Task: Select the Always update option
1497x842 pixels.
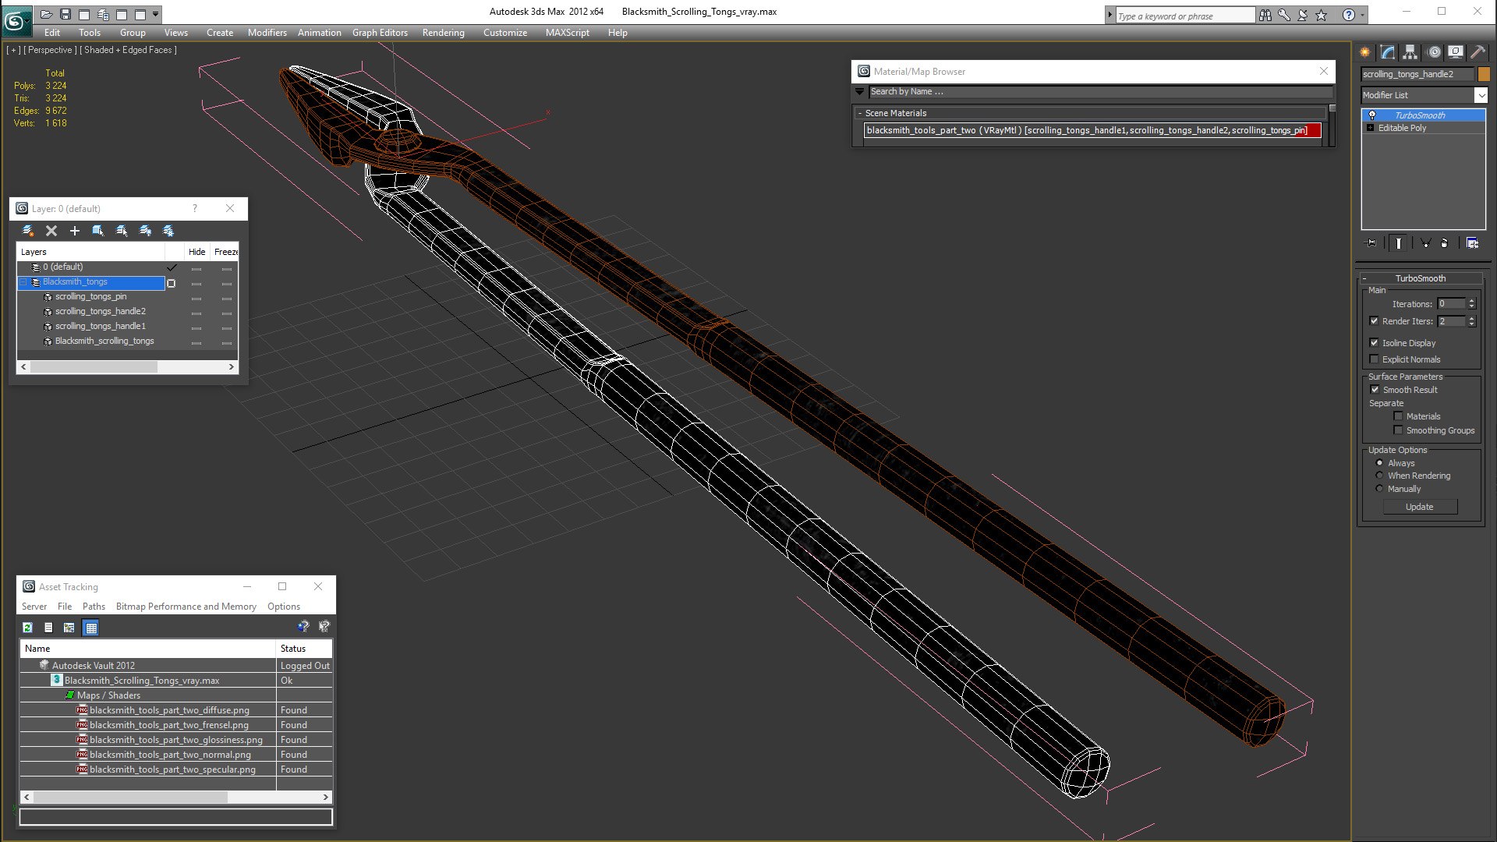Action: pyautogui.click(x=1379, y=463)
